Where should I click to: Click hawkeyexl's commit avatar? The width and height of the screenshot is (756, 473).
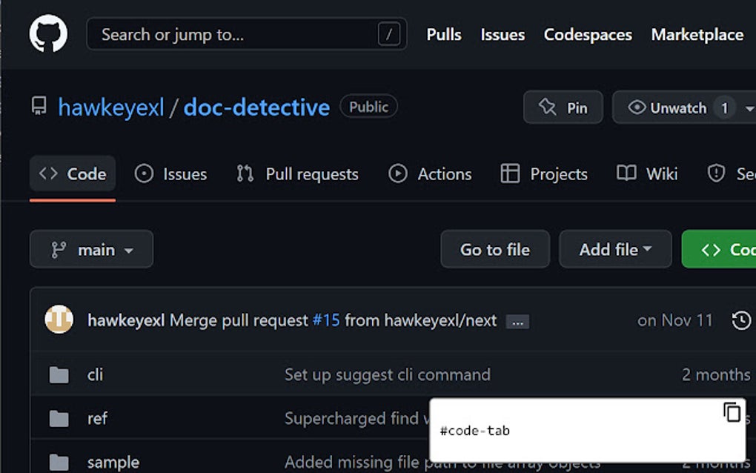coord(59,320)
